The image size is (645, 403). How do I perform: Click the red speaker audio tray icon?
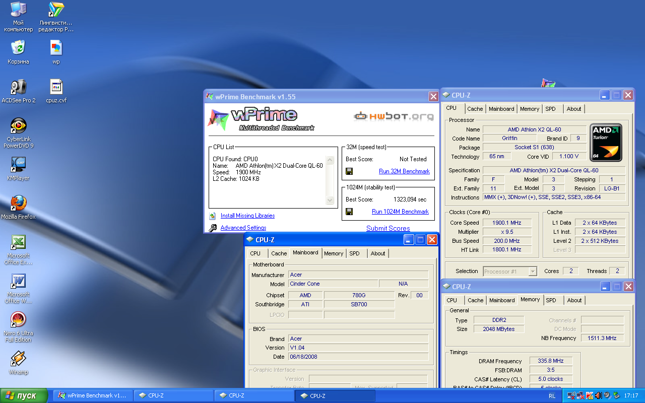coord(598,395)
